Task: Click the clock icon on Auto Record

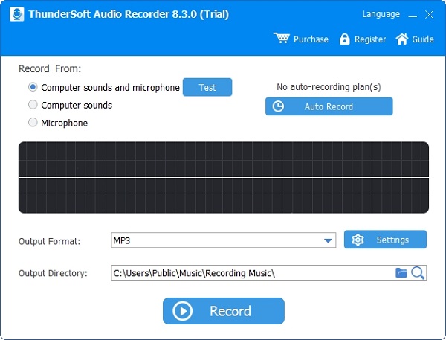Action: 278,106
